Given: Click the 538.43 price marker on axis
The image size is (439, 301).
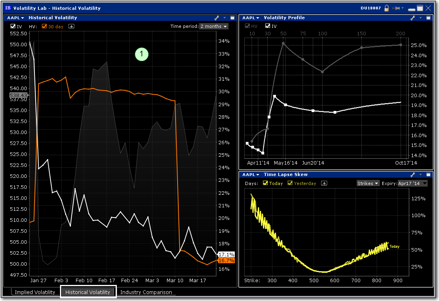Looking at the screenshot, I should [18, 96].
